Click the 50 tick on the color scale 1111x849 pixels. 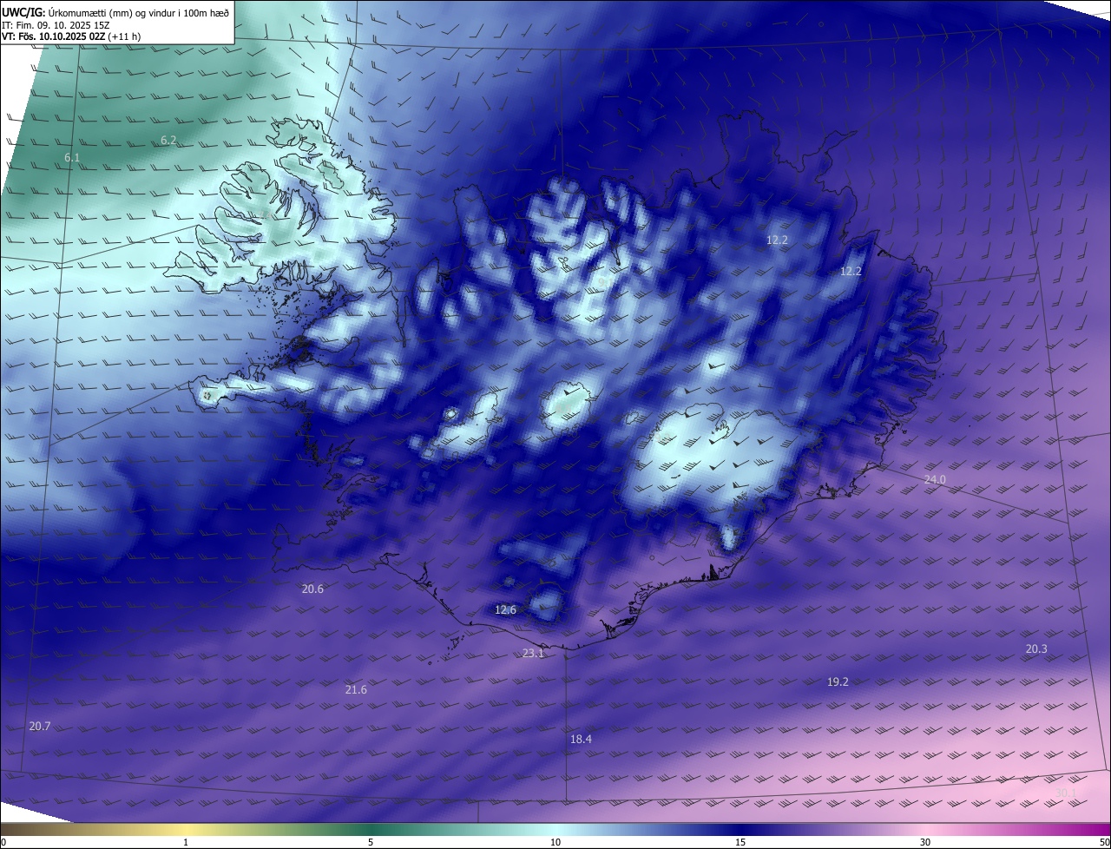coord(1104,842)
